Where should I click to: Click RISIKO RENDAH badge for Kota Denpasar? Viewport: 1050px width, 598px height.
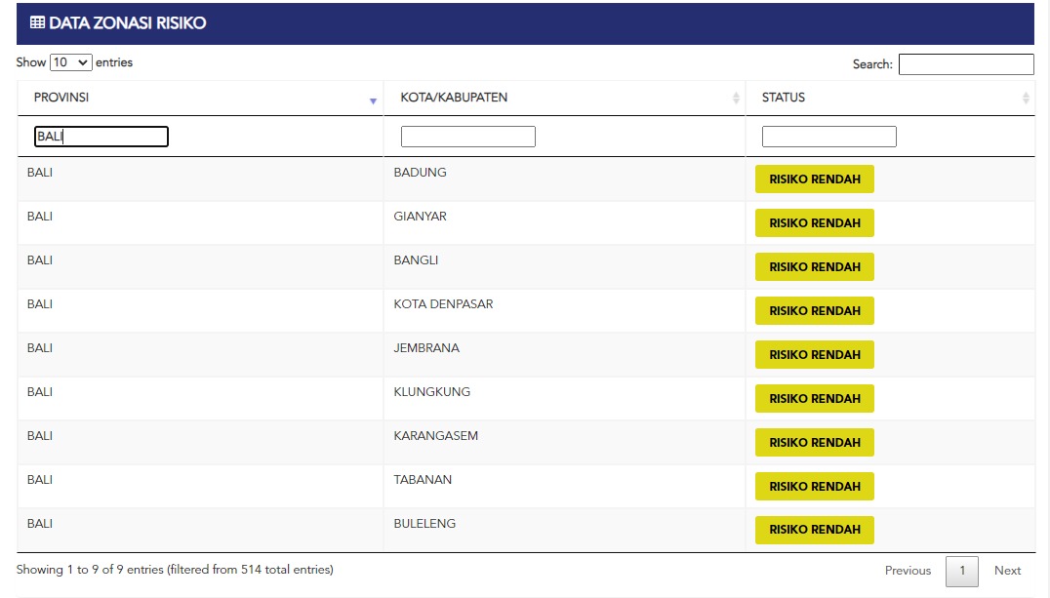pos(814,311)
